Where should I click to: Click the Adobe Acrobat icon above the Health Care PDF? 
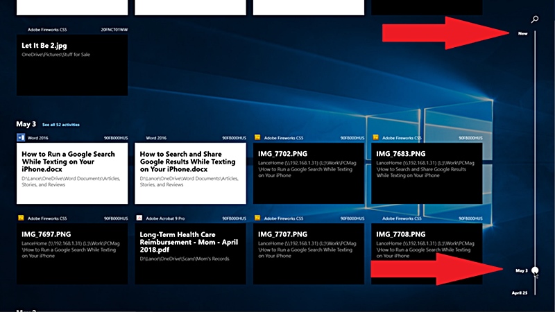(x=139, y=217)
